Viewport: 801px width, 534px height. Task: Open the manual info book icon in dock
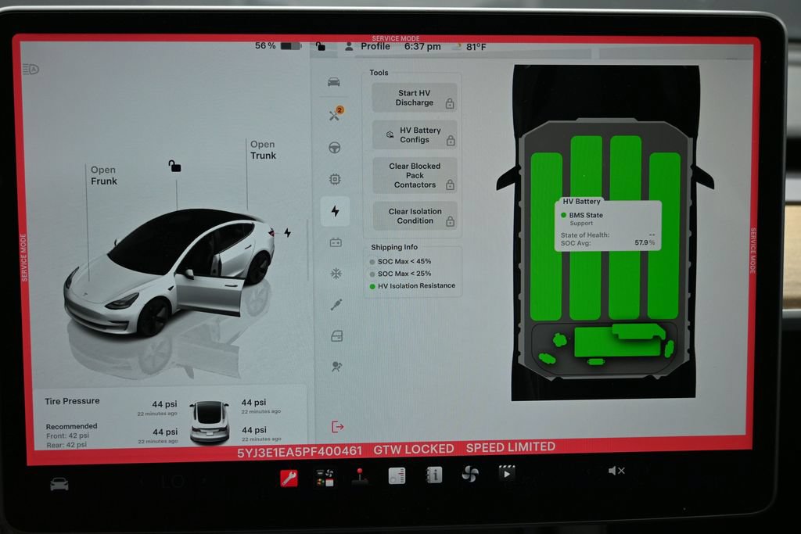433,475
